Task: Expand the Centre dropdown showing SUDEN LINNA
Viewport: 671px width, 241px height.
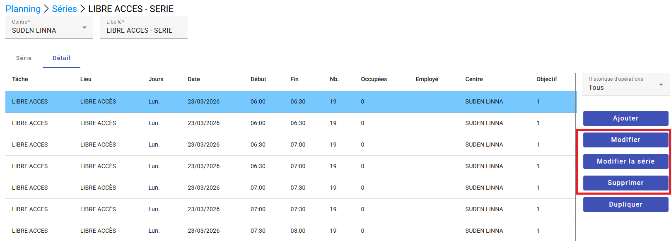Action: [x=49, y=28]
